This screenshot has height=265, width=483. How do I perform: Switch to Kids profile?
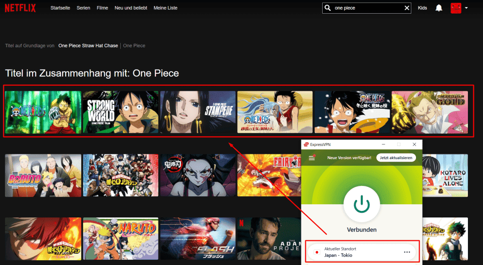(x=422, y=8)
